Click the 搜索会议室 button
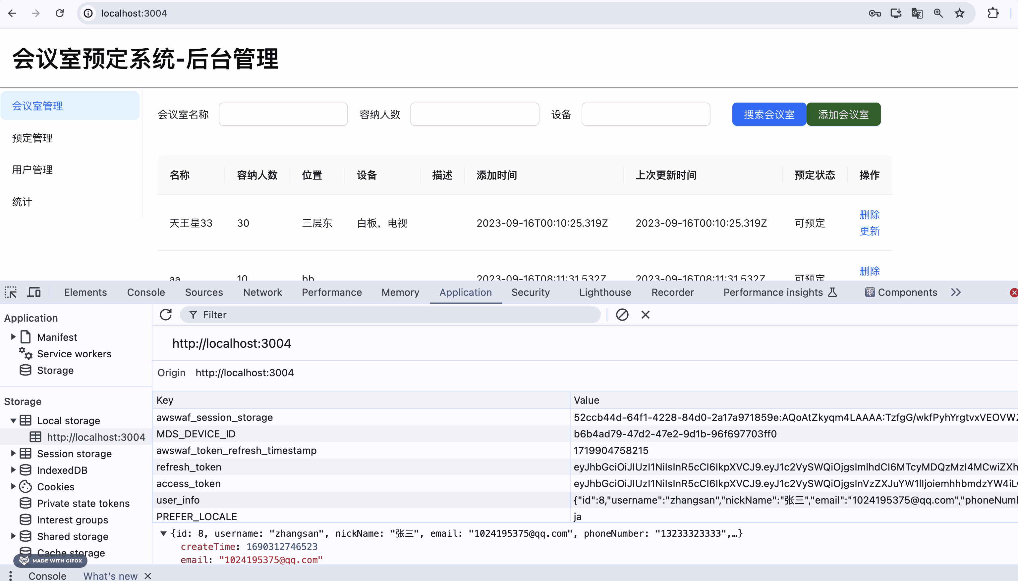1018x581 pixels. pos(769,114)
